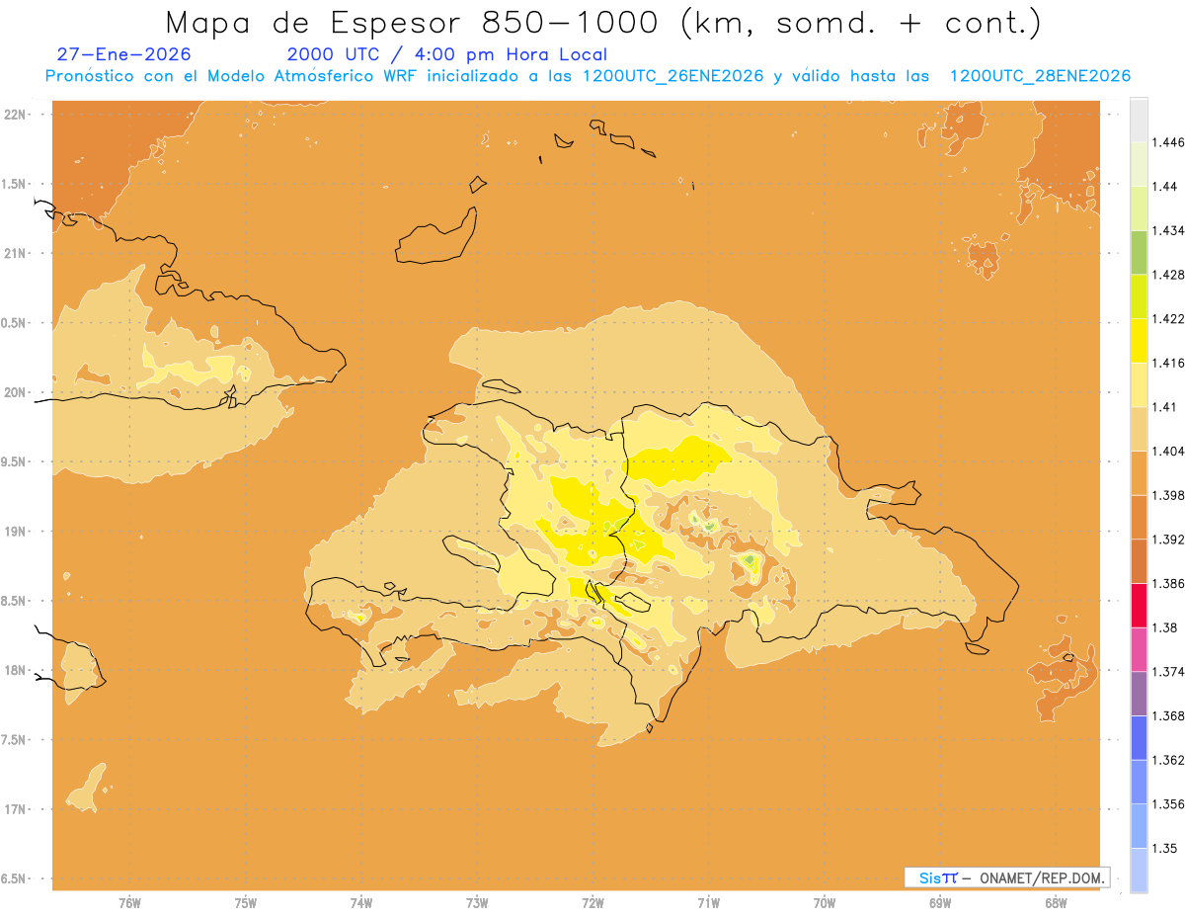Click the '17N' latitude label

[16, 809]
